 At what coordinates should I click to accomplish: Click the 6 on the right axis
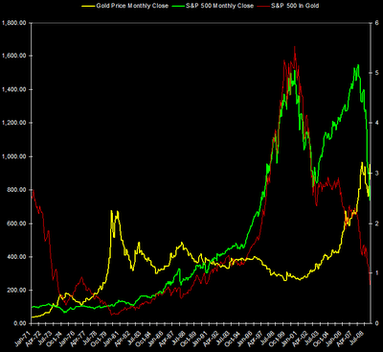(x=377, y=23)
